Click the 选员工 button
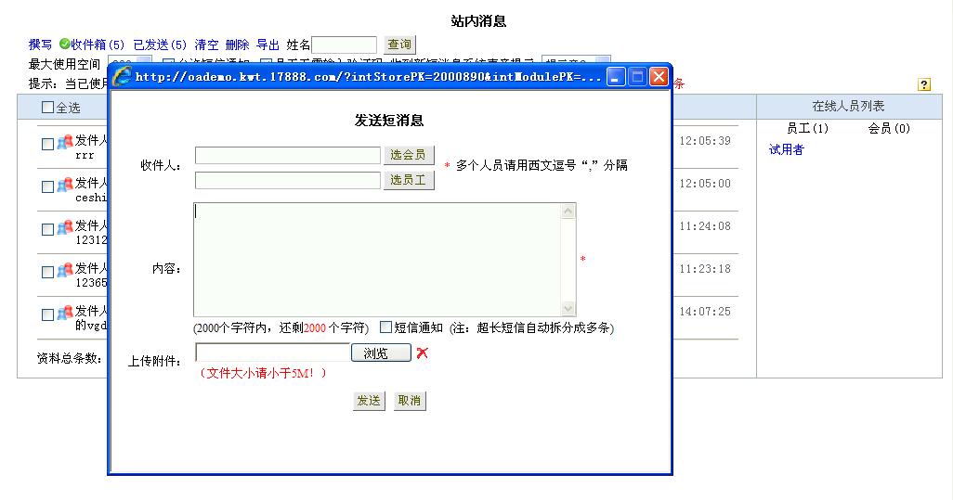This screenshot has width=953, height=500. [409, 180]
